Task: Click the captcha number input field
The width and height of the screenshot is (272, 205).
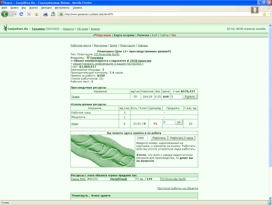Action: click(x=142, y=138)
